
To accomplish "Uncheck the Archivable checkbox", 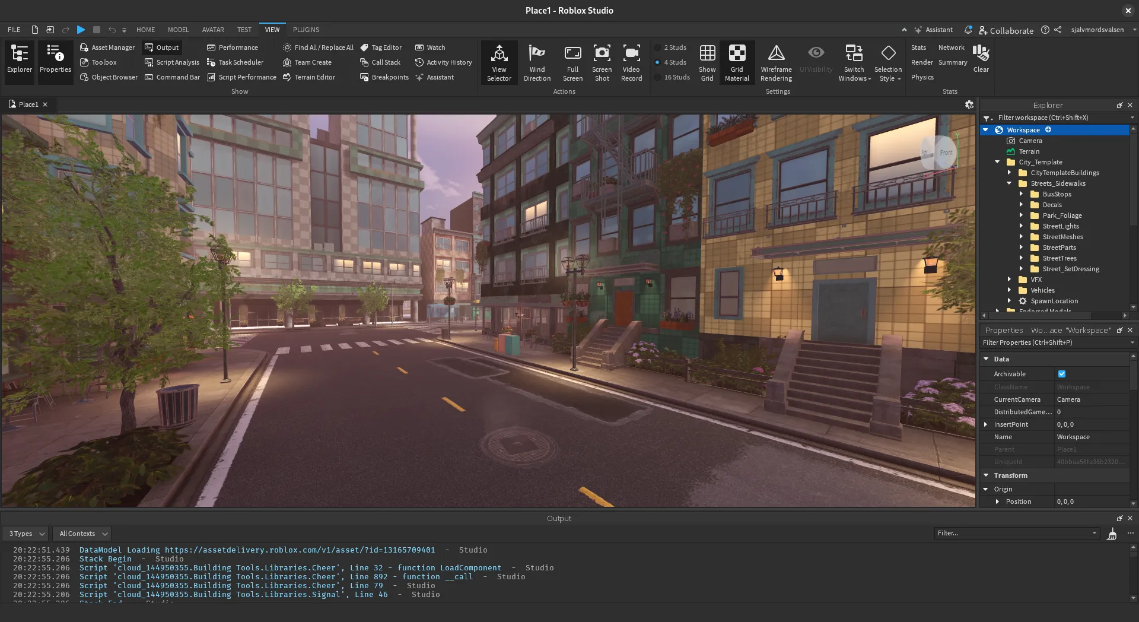I will 1062,374.
